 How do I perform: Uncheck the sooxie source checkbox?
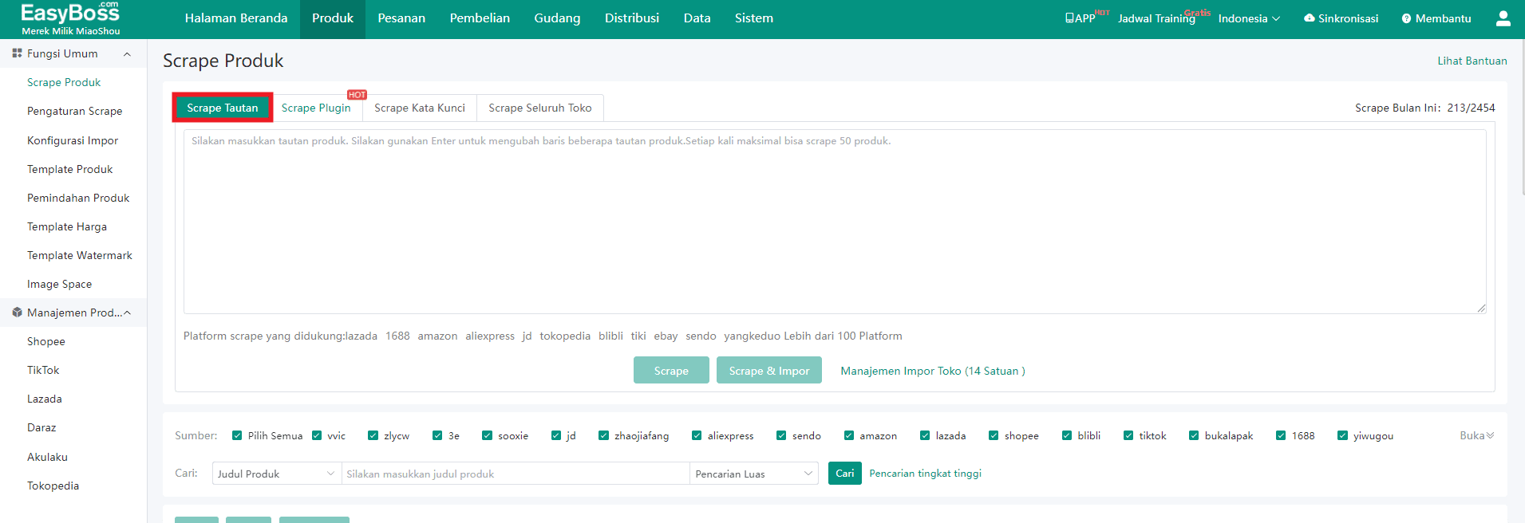click(487, 435)
